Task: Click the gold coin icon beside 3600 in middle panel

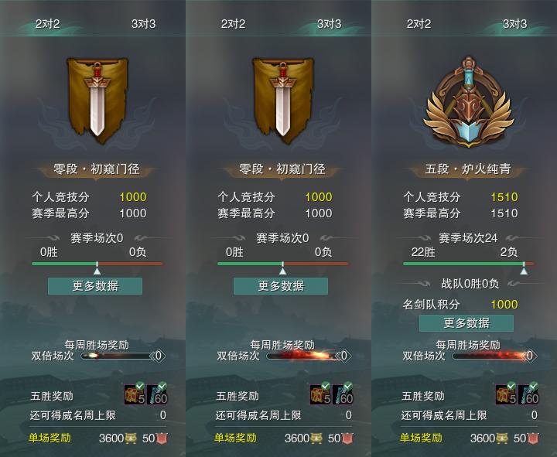Action: 316,438
